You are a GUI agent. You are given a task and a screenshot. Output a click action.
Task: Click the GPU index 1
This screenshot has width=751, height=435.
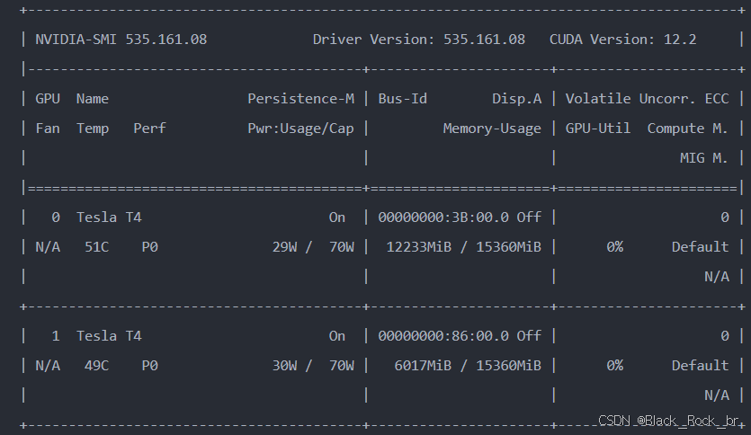click(x=56, y=336)
